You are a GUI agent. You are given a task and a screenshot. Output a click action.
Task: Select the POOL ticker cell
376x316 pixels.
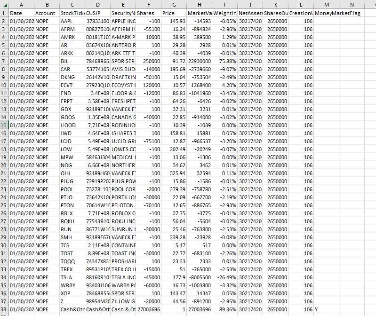pos(72,189)
